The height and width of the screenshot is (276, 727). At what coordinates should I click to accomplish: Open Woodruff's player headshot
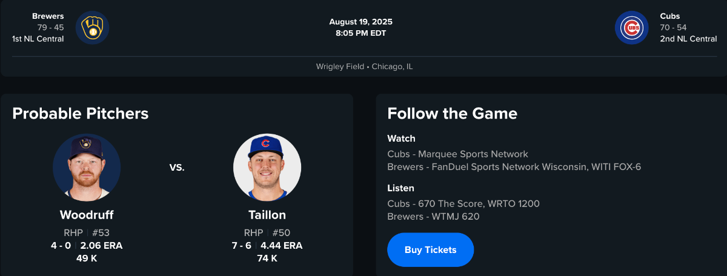pyautogui.click(x=87, y=168)
